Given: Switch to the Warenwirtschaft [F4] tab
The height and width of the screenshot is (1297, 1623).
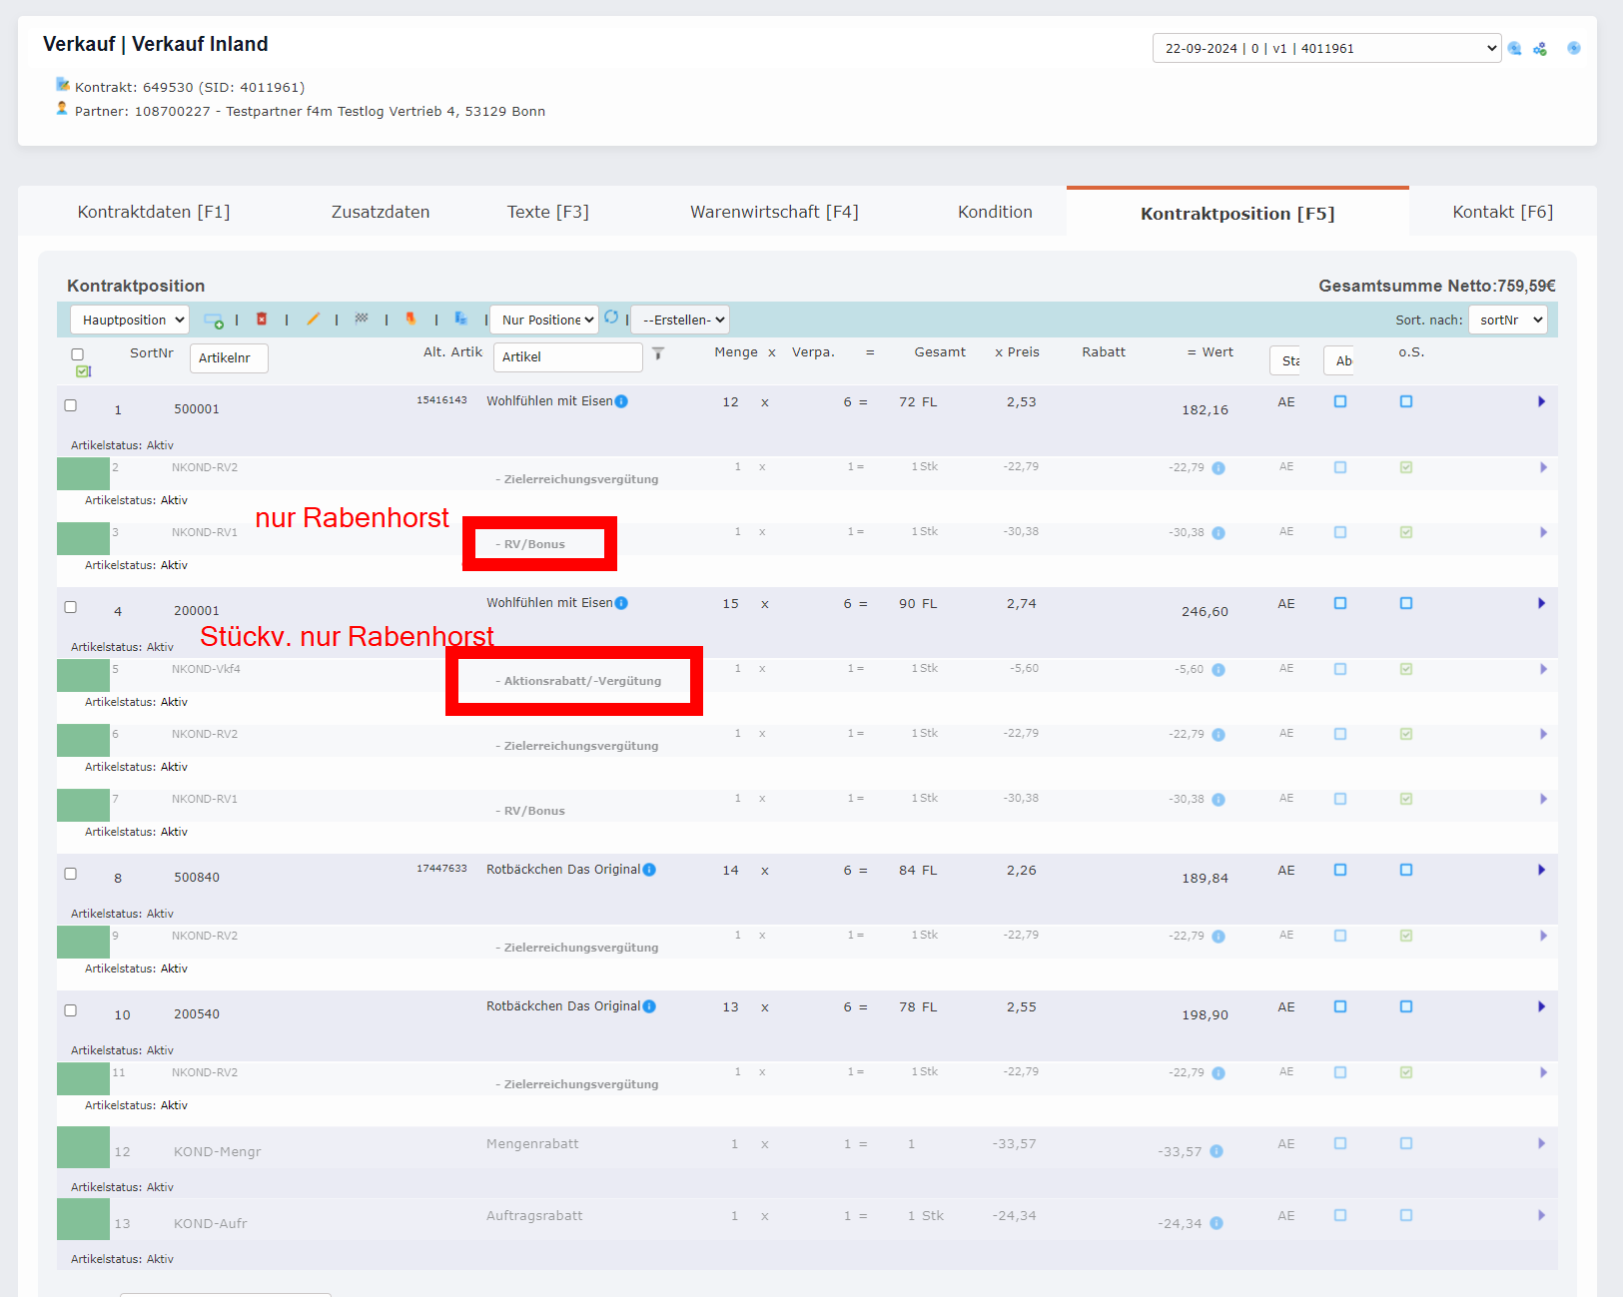Looking at the screenshot, I should pyautogui.click(x=774, y=212).
